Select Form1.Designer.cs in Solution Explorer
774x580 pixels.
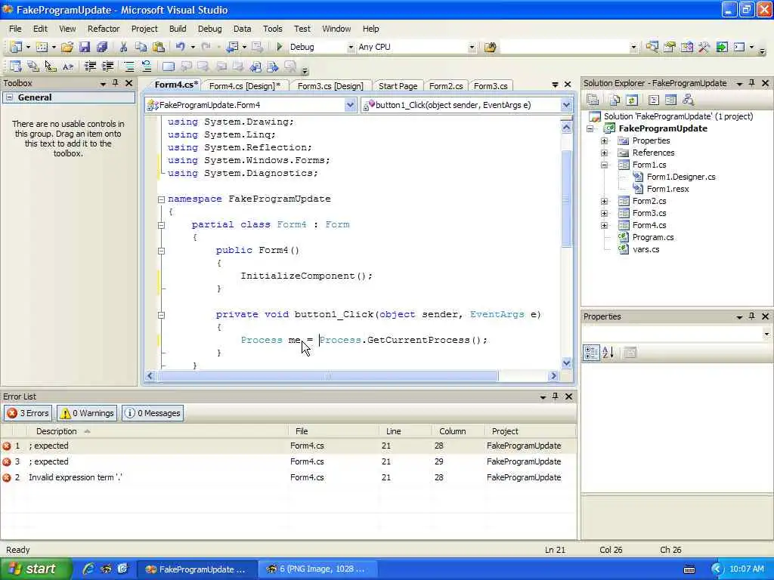[681, 177]
